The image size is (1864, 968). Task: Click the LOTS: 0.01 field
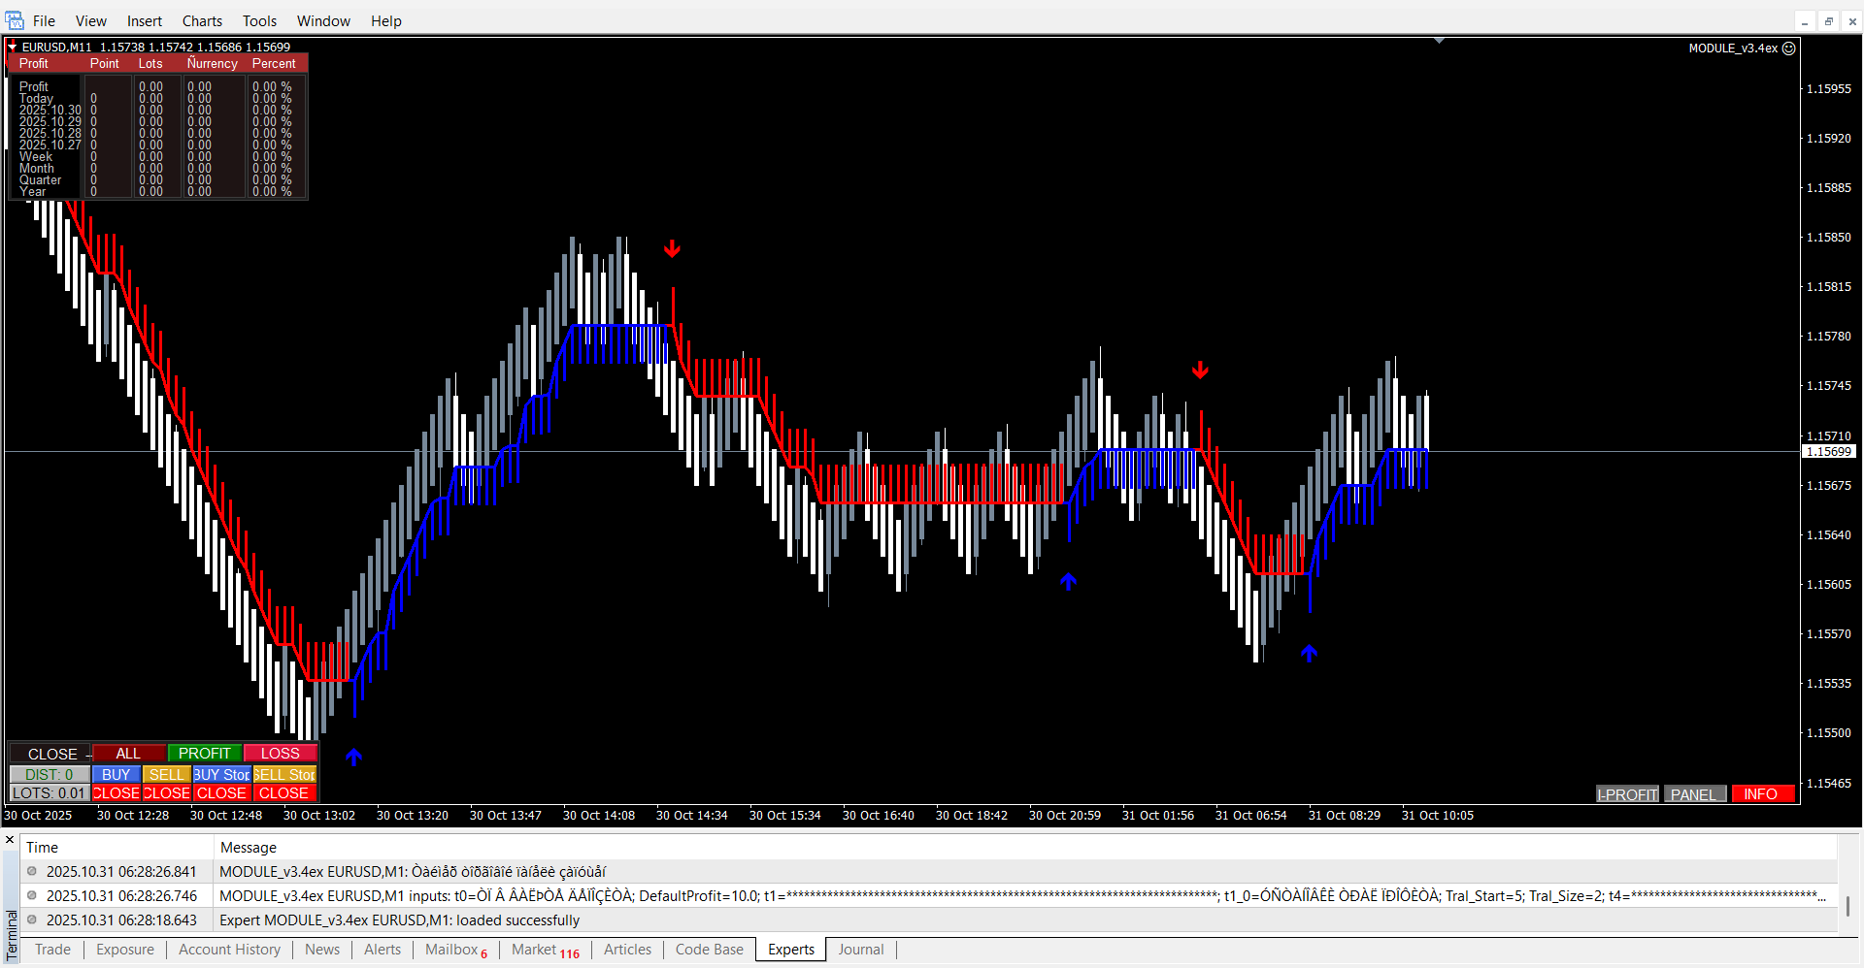pos(49,793)
